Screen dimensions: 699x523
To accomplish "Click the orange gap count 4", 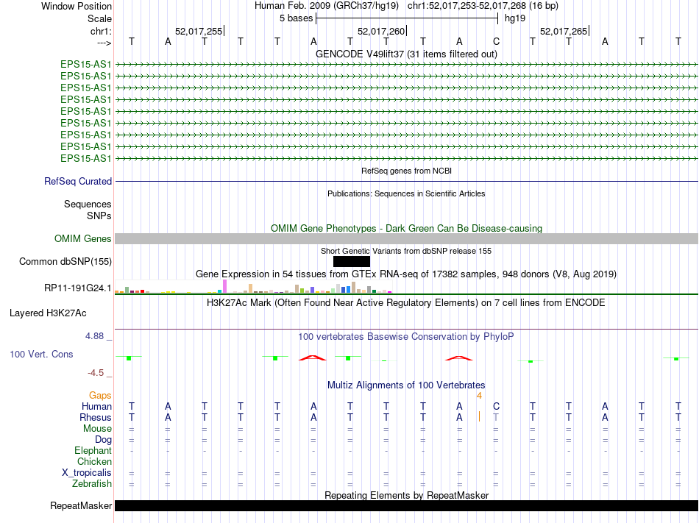I will (479, 396).
